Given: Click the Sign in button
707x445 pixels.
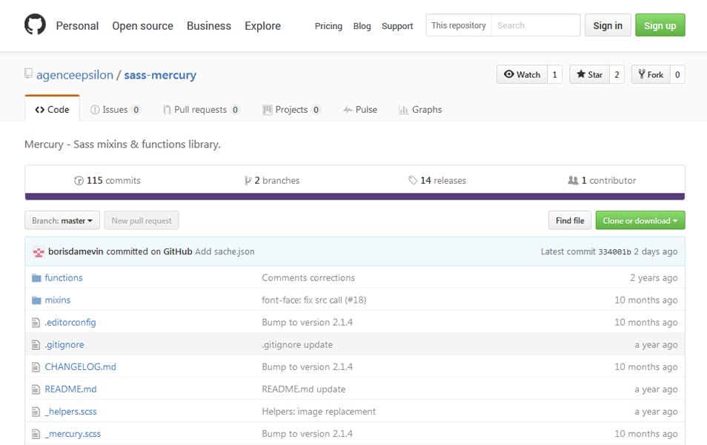Looking at the screenshot, I should click(x=608, y=25).
